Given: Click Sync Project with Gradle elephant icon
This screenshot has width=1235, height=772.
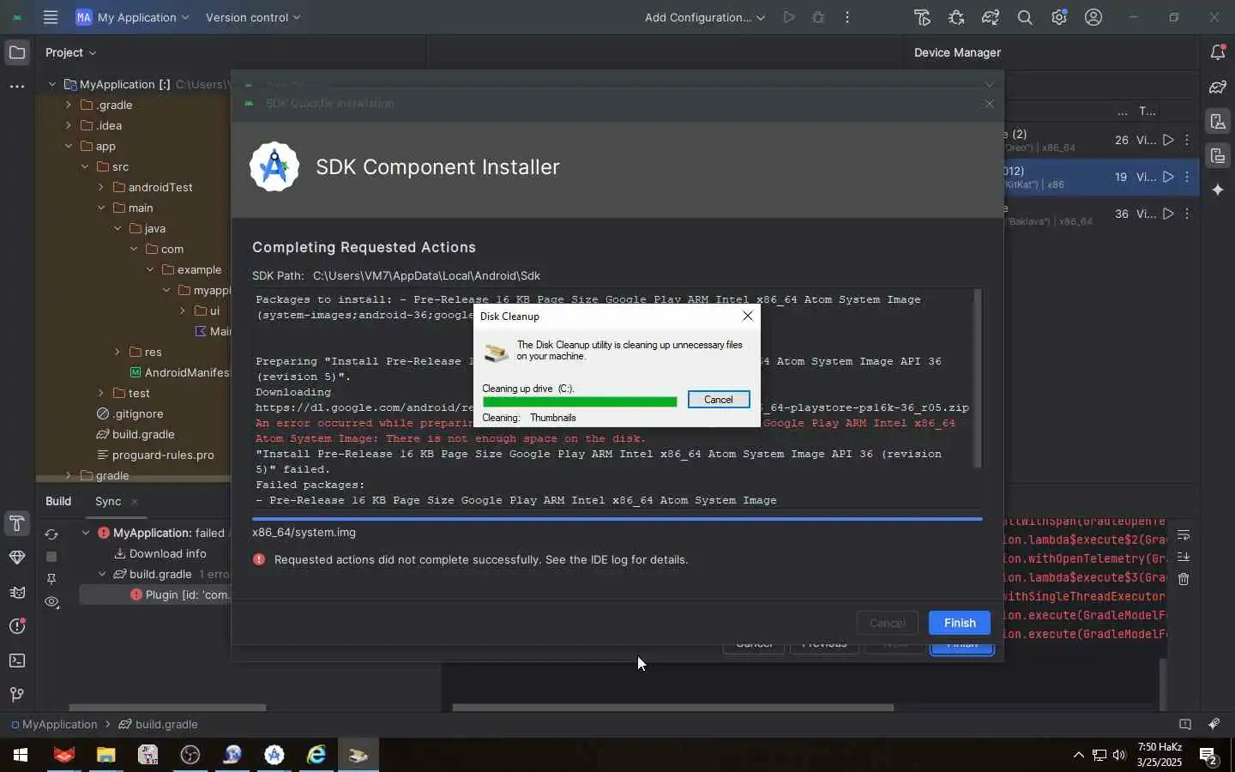Looking at the screenshot, I should point(991,17).
